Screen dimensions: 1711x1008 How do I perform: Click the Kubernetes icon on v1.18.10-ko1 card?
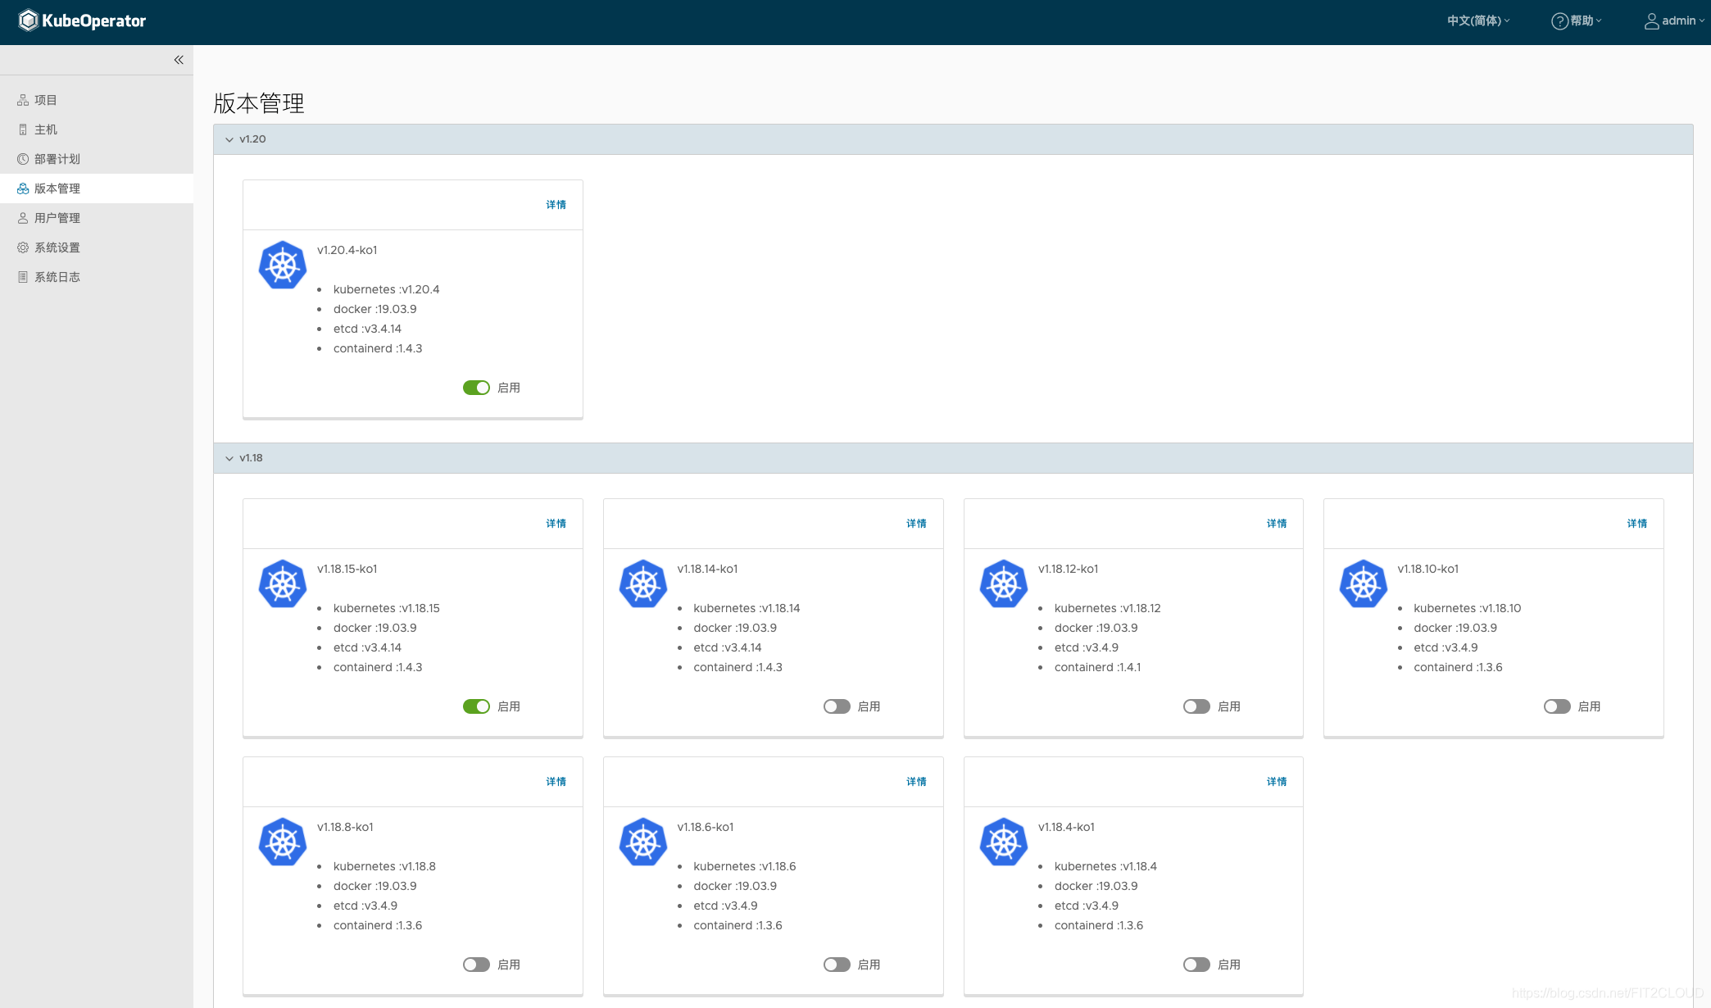click(1364, 583)
